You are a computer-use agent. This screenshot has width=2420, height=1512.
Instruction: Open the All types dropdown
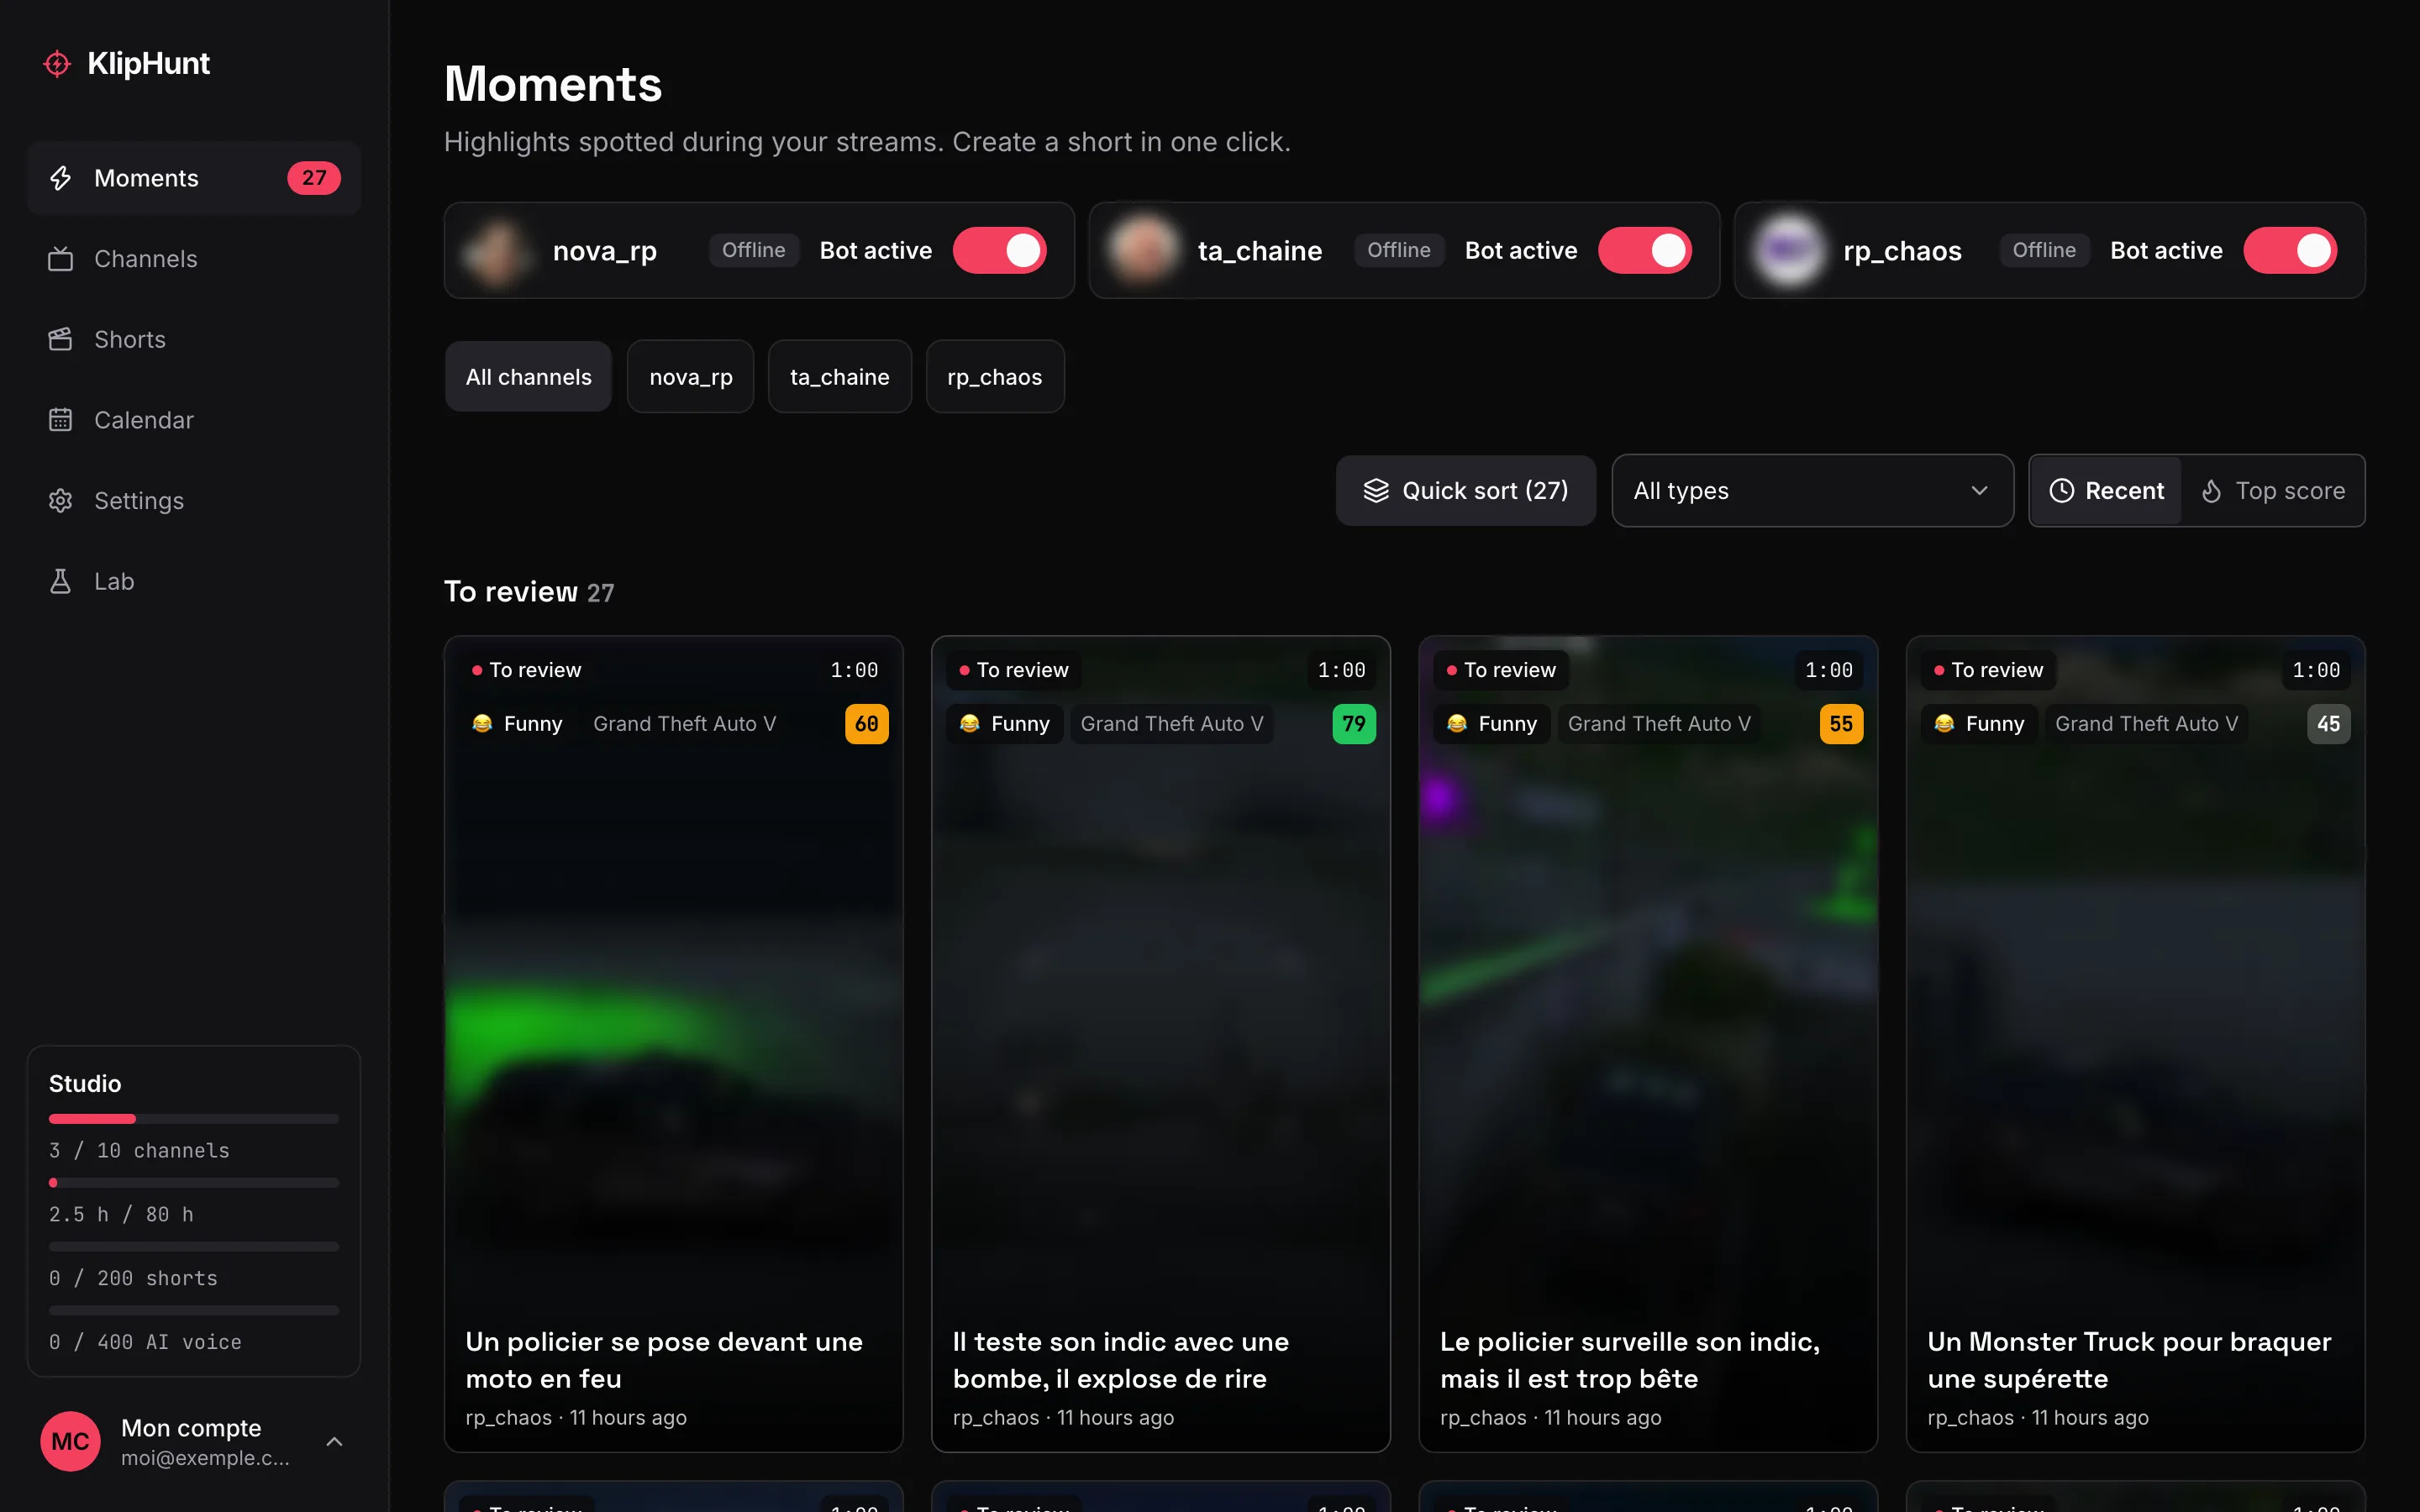tap(1812, 491)
